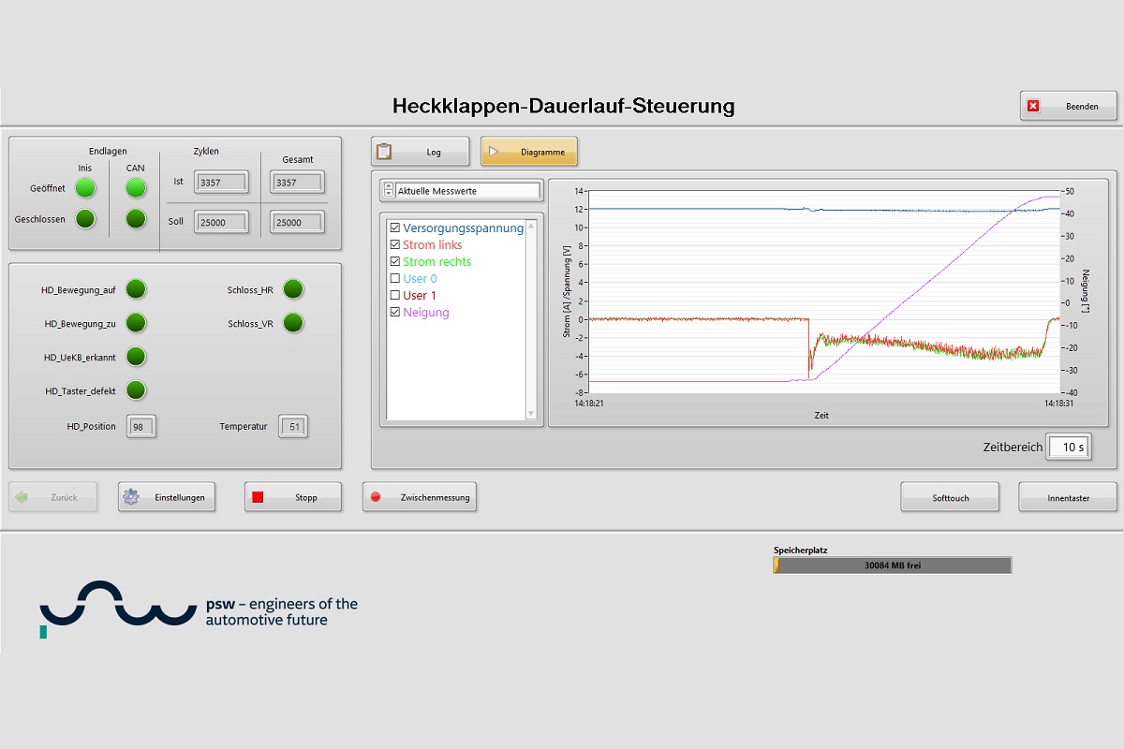Click the red X Beenden icon
Viewport: 1124px width, 749px height.
[1033, 107]
